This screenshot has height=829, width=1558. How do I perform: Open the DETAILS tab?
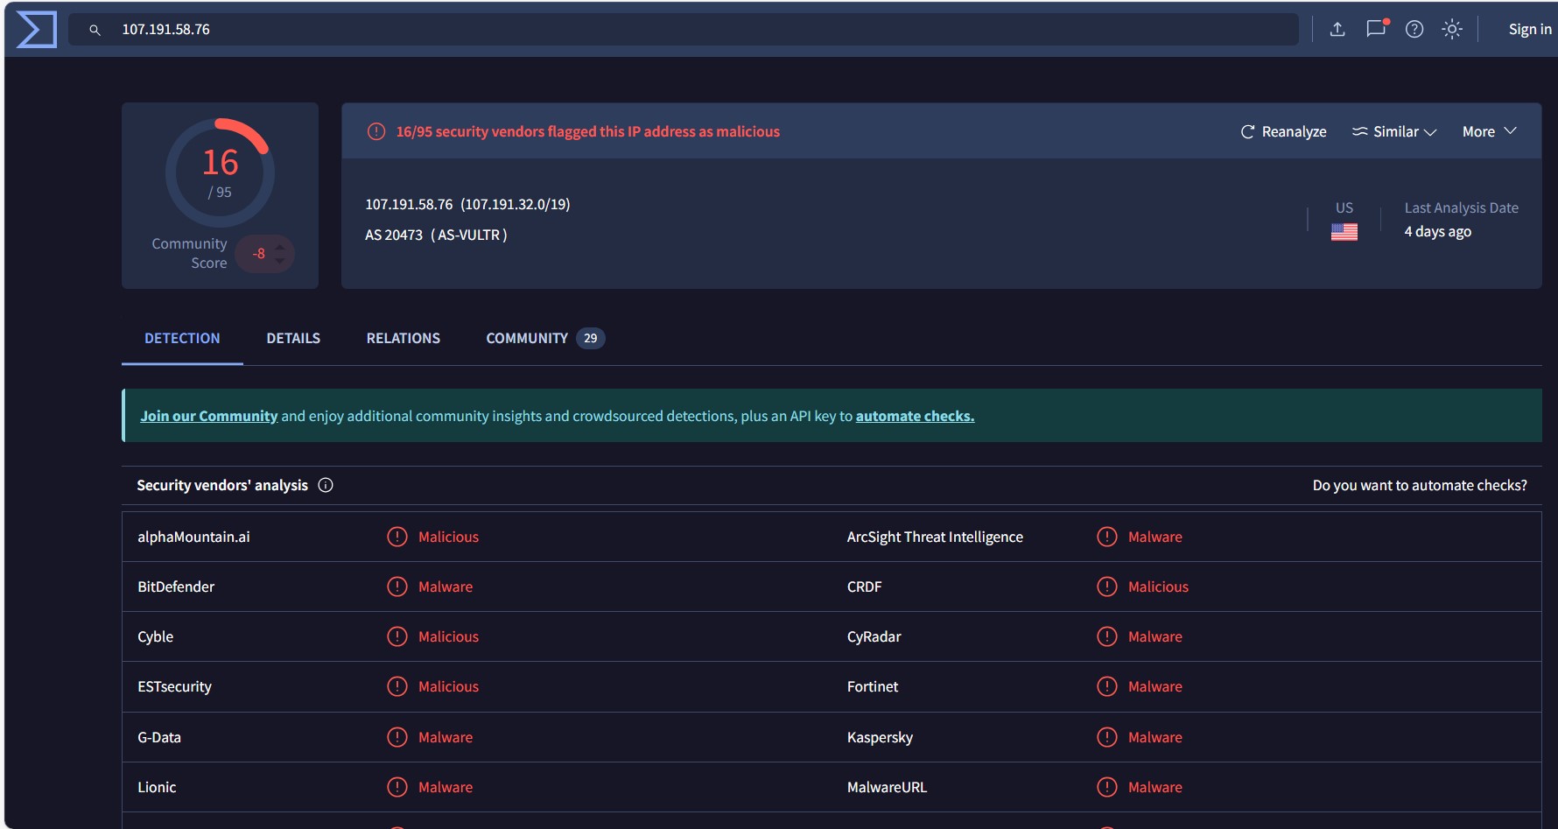click(293, 338)
